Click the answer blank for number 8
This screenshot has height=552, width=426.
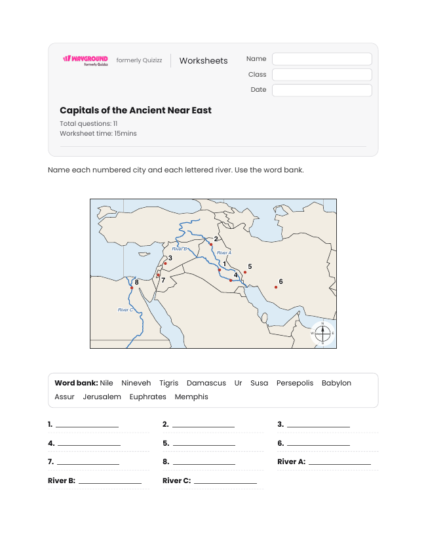[x=204, y=462]
